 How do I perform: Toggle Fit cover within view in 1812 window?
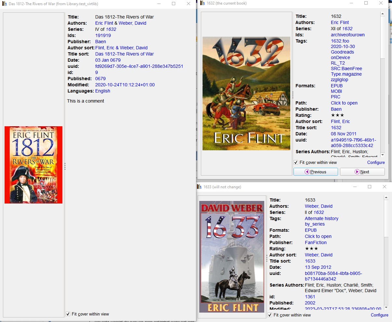click(x=87, y=314)
